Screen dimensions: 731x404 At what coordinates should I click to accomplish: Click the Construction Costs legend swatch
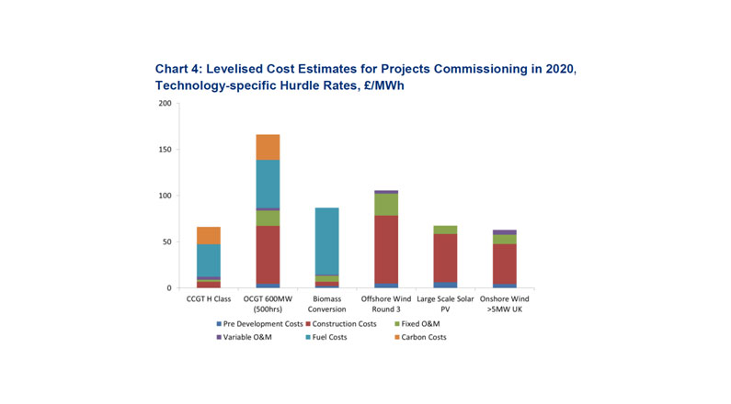[308, 324]
